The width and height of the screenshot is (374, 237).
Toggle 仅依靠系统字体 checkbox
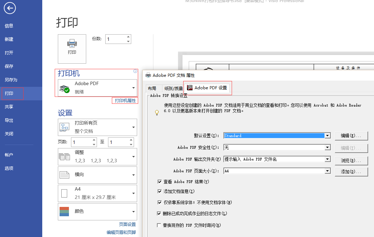click(x=160, y=202)
